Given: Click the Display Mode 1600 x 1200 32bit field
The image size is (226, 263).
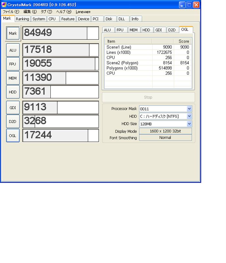Looking at the screenshot, I should 165,131.
